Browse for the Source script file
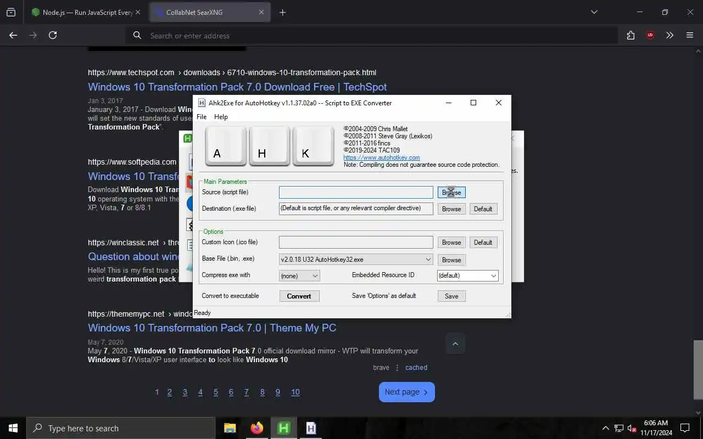Viewport: 703px width, 439px height. [451, 192]
